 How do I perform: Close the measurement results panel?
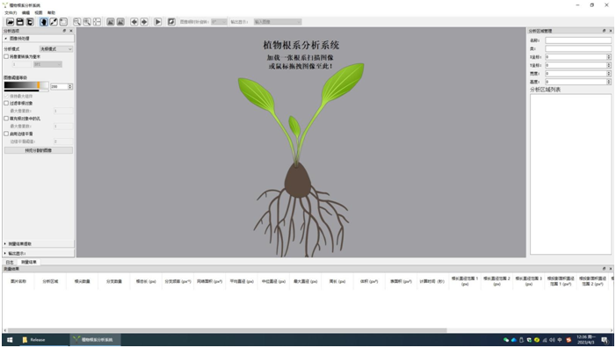(x=611, y=269)
